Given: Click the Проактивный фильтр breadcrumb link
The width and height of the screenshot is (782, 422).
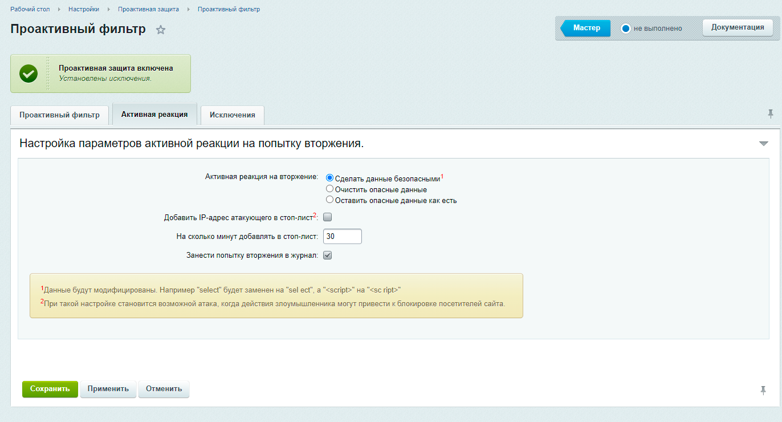Looking at the screenshot, I should coord(229,10).
